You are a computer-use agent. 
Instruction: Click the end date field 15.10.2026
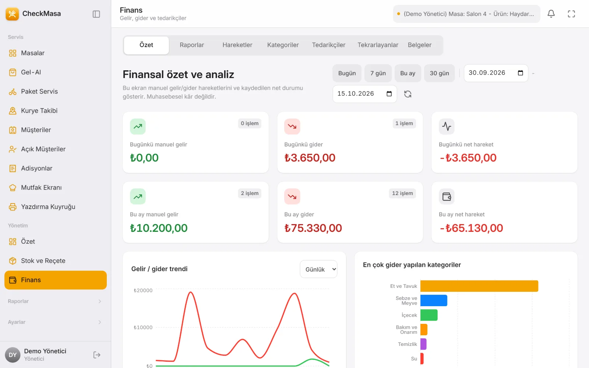pyautogui.click(x=365, y=94)
